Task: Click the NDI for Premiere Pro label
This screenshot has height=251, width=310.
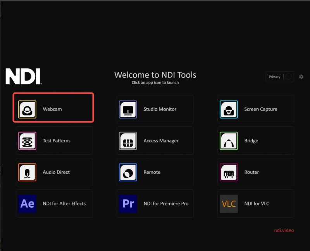Action: [166, 203]
